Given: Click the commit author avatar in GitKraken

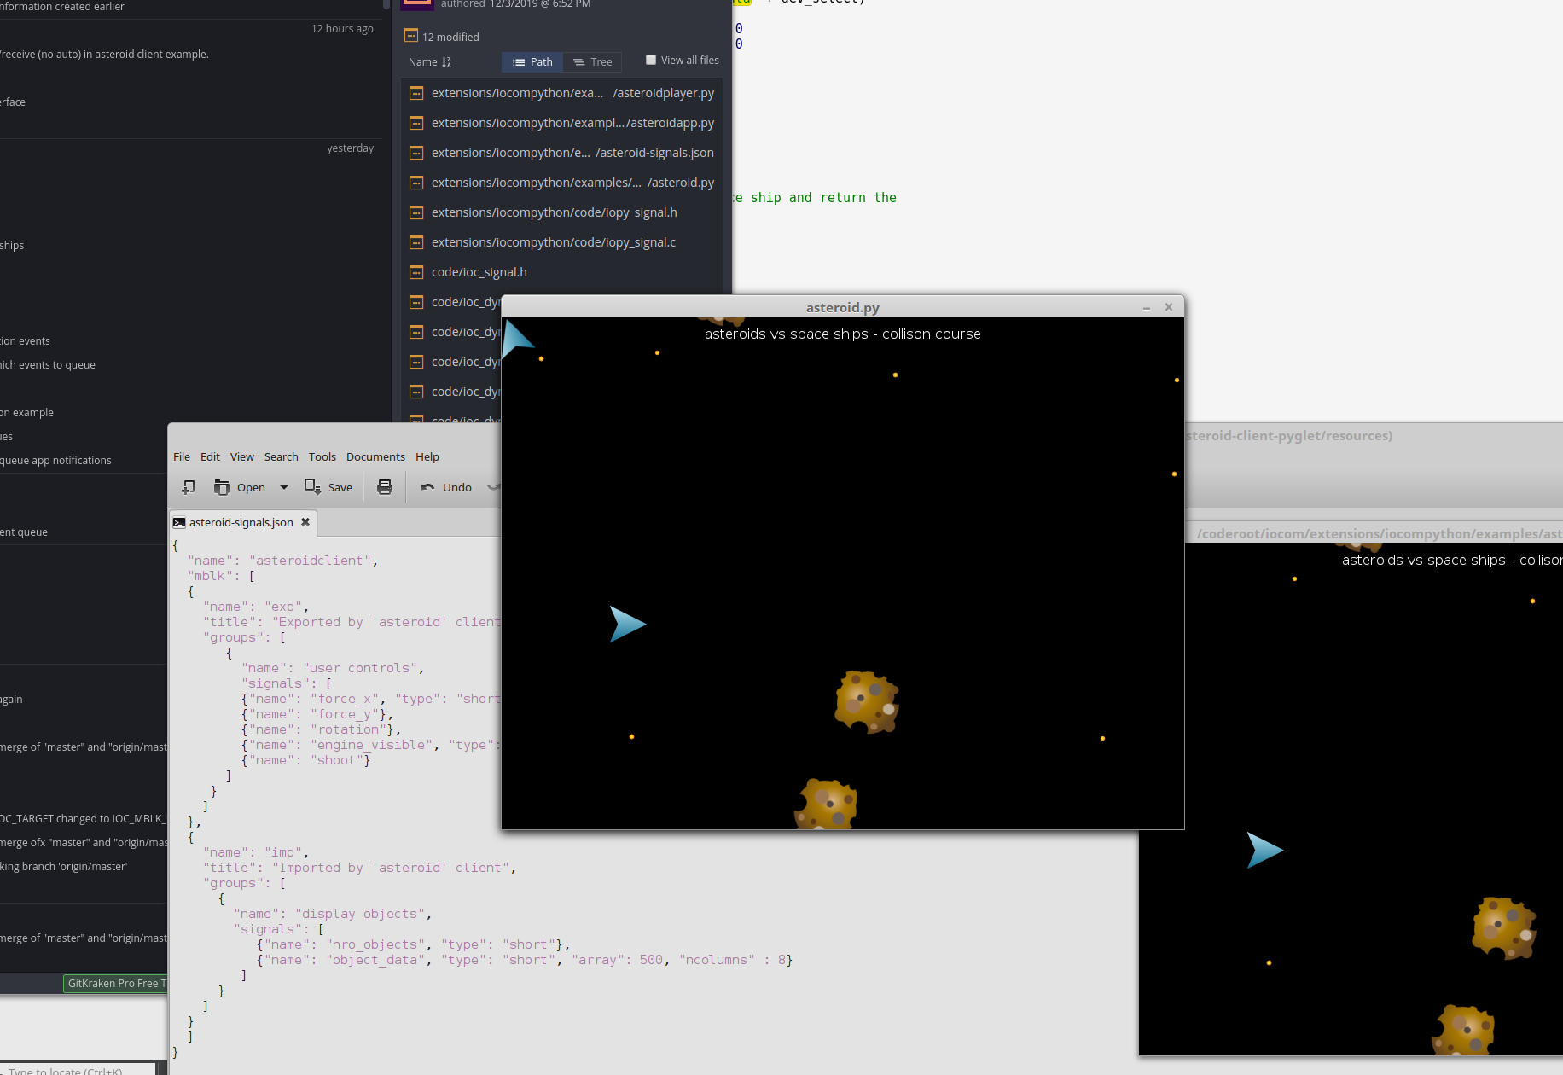Looking at the screenshot, I should (x=417, y=4).
